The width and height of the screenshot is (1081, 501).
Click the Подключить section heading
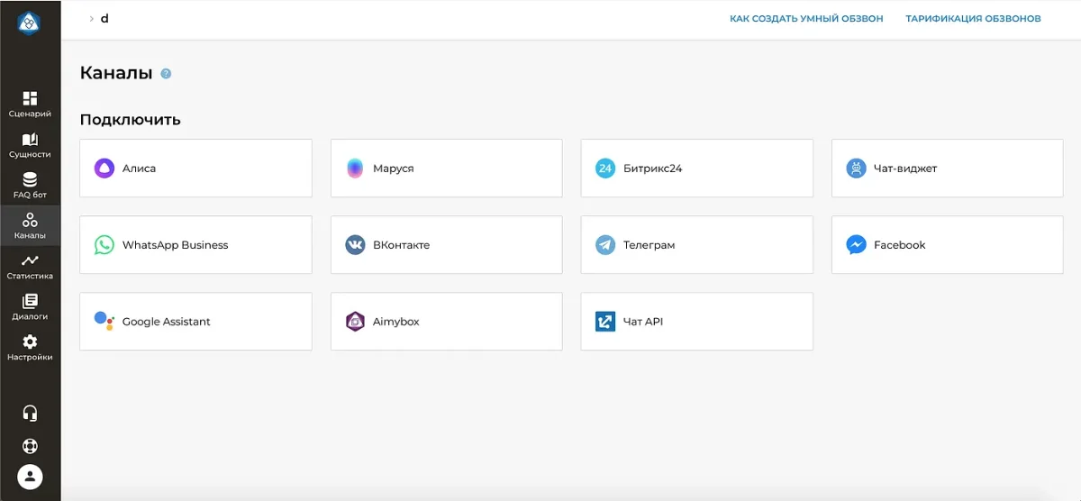[131, 120]
